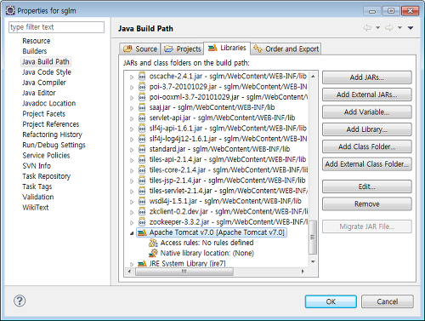Select Java Compiler in the list
Image resolution: width=425 pixels, height=321 pixels.
point(44,83)
